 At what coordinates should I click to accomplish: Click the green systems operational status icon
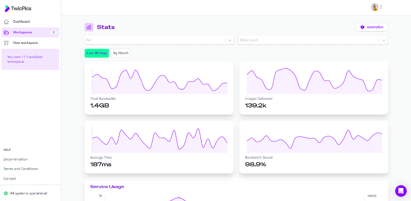[6, 193]
